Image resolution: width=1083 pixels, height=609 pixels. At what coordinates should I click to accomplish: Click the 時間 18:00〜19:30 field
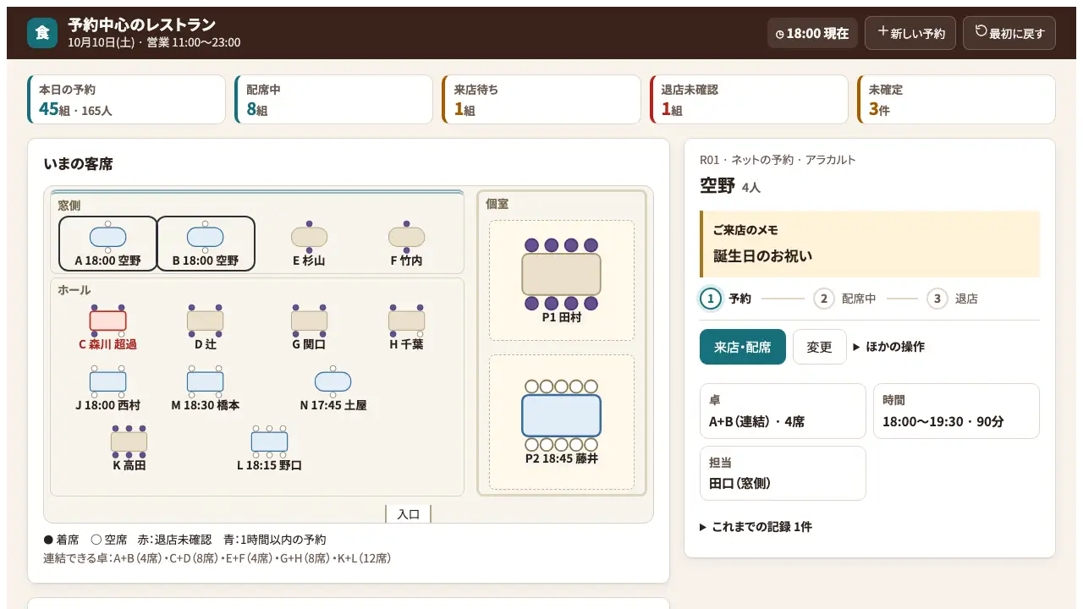tap(956, 411)
